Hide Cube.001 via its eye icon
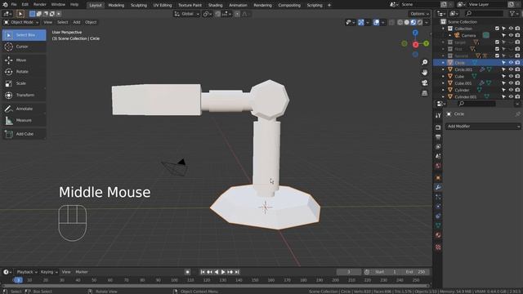The height and width of the screenshot is (294, 523). pyautogui.click(x=511, y=83)
